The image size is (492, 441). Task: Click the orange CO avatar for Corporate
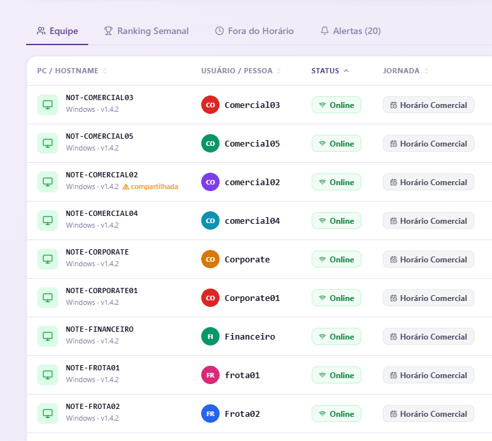coord(210,259)
